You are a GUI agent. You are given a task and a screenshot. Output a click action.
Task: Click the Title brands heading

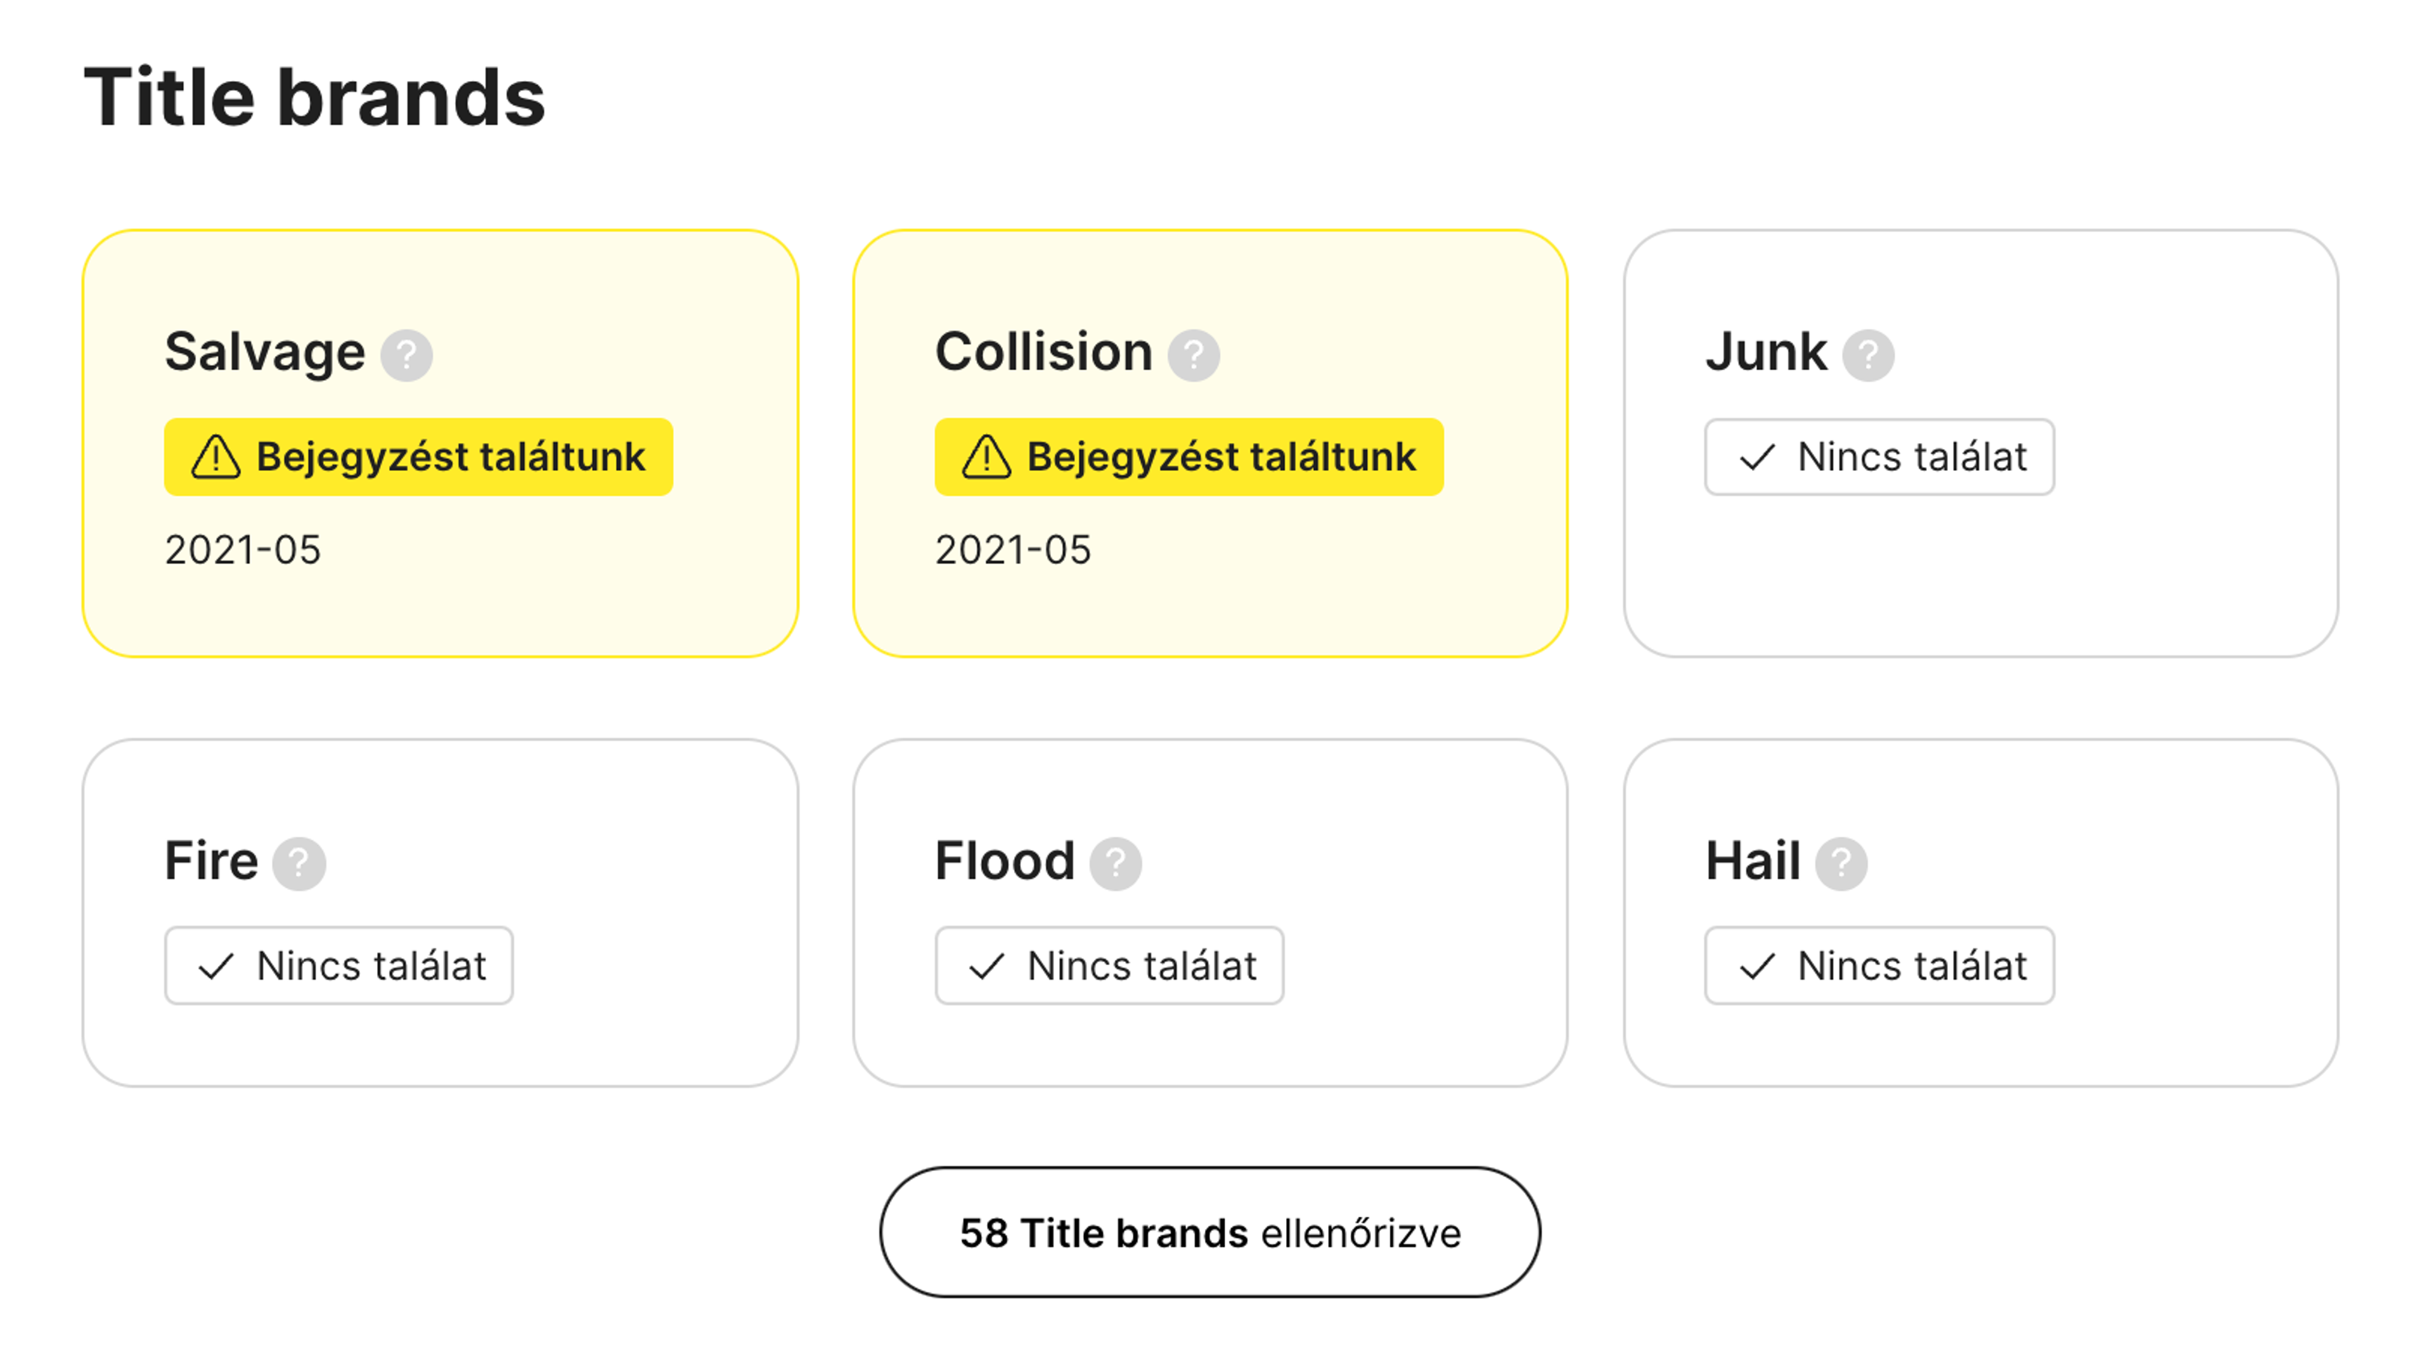pyautogui.click(x=314, y=98)
